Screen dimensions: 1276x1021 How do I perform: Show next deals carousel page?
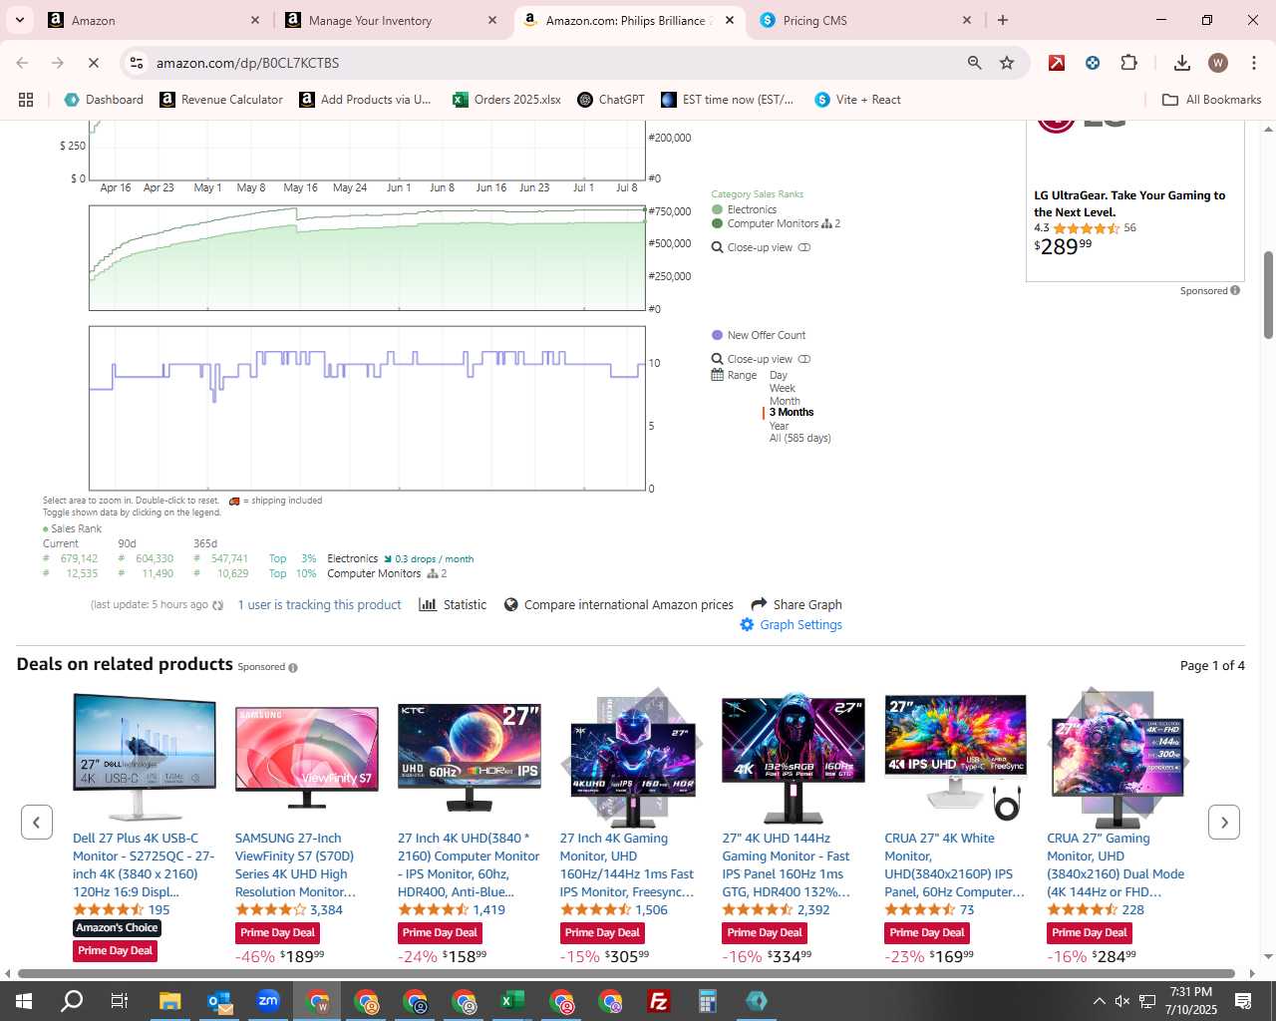(x=1224, y=823)
